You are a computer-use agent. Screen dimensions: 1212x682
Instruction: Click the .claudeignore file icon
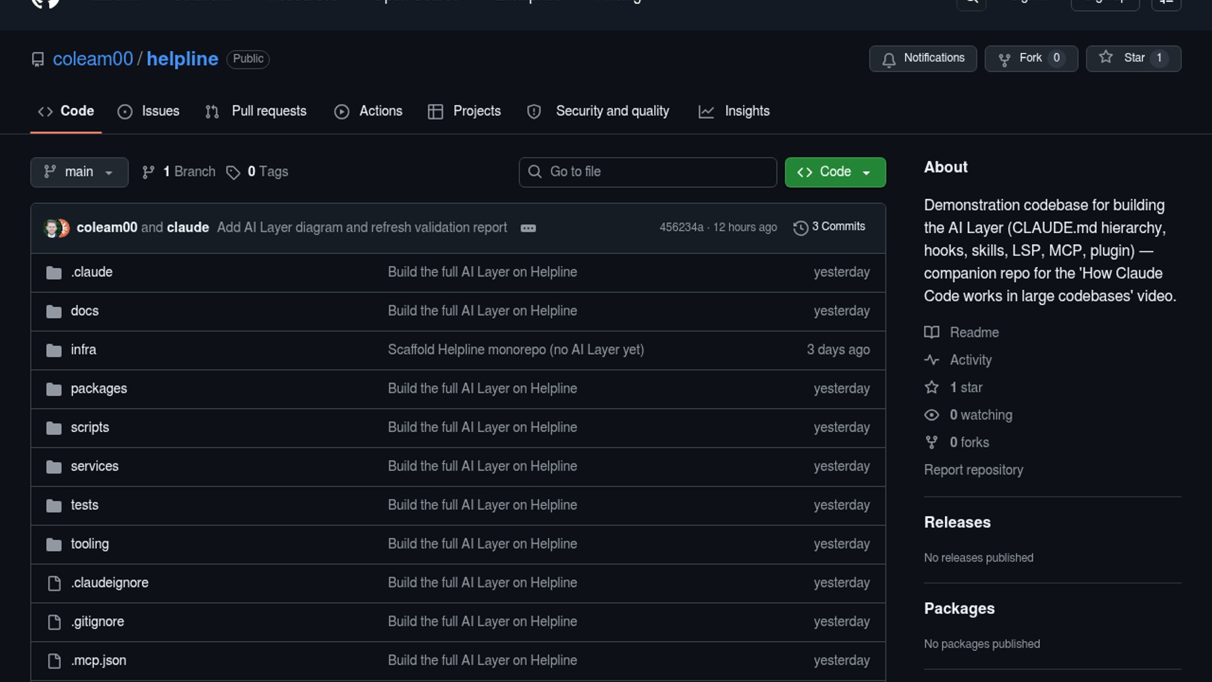54,583
